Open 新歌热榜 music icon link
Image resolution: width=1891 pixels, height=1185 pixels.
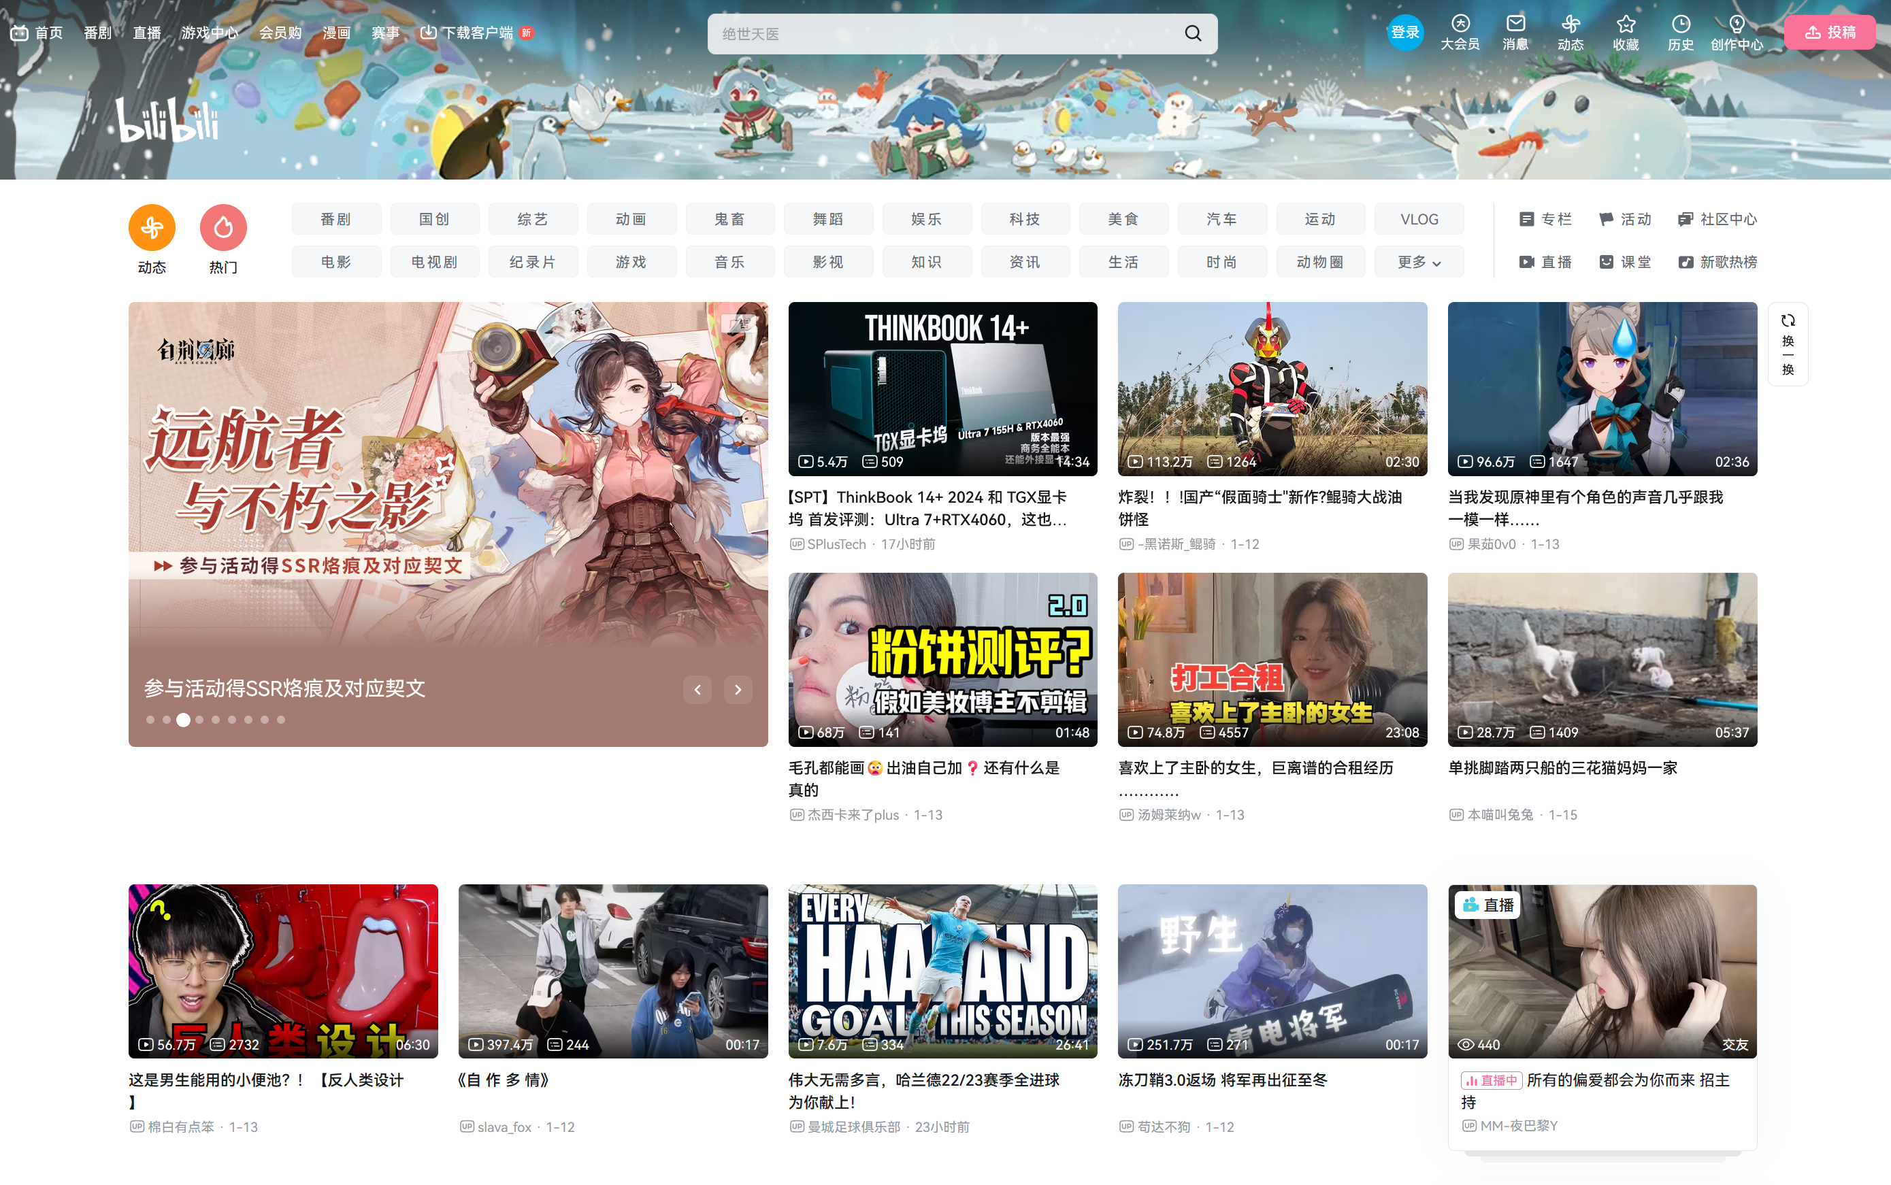[1685, 262]
